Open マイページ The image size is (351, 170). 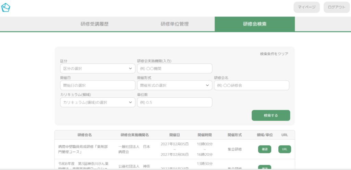tap(307, 7)
